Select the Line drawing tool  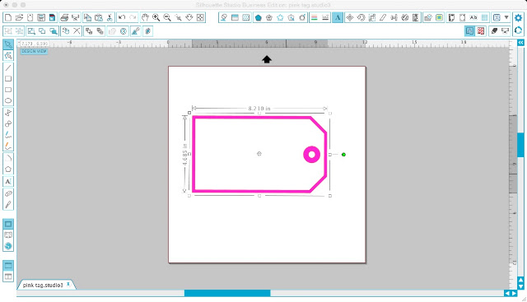tap(8, 67)
